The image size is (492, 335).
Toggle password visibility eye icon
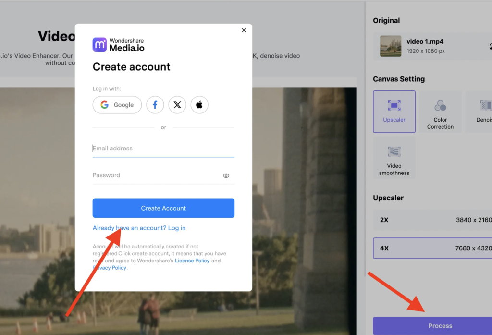pos(226,176)
